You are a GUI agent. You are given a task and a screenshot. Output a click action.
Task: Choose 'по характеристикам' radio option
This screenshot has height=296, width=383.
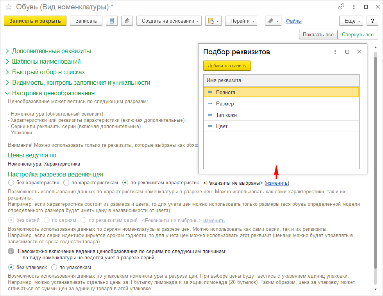[x=66, y=183]
